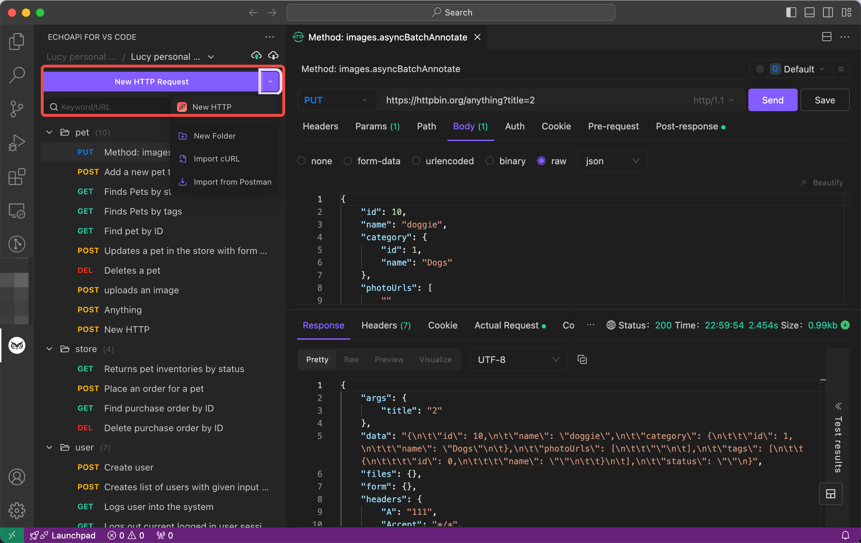The height and width of the screenshot is (543, 861).
Task: Click the Git/Source control icon in sidebar
Action: tap(16, 107)
